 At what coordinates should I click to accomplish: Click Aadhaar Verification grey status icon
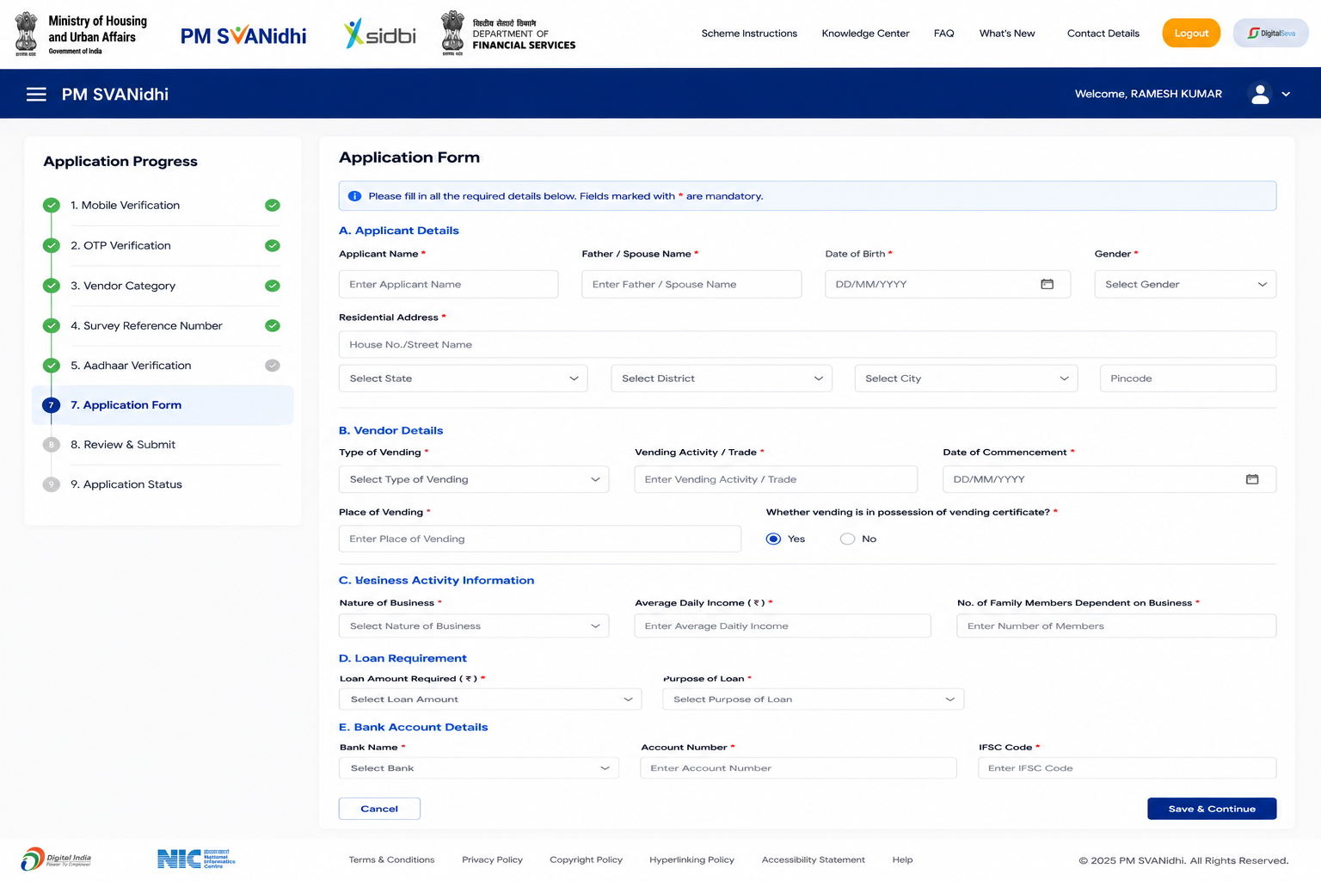point(273,366)
